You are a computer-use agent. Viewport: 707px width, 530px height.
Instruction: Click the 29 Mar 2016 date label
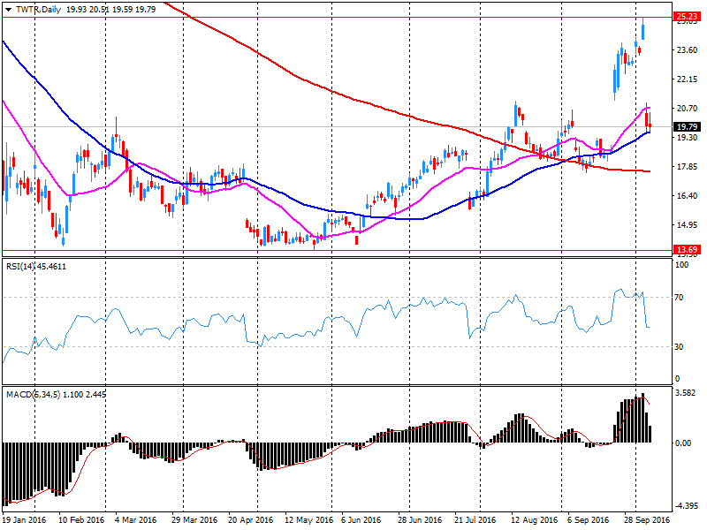point(194,519)
